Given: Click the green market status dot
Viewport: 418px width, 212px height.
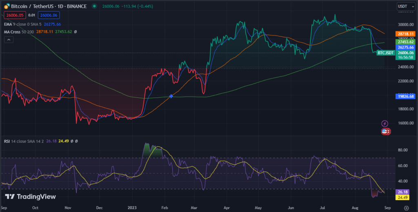Looking at the screenshot, I should (x=94, y=6).
